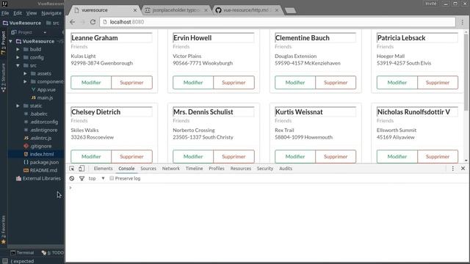
Task: Enable the Preserve log checkbox
Action: tap(112, 178)
